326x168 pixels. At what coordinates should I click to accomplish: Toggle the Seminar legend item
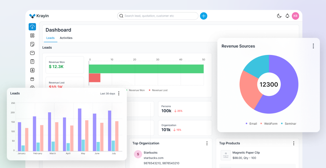(288, 124)
